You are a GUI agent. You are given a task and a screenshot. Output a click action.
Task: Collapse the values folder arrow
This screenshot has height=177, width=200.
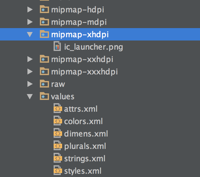[x=30, y=97]
